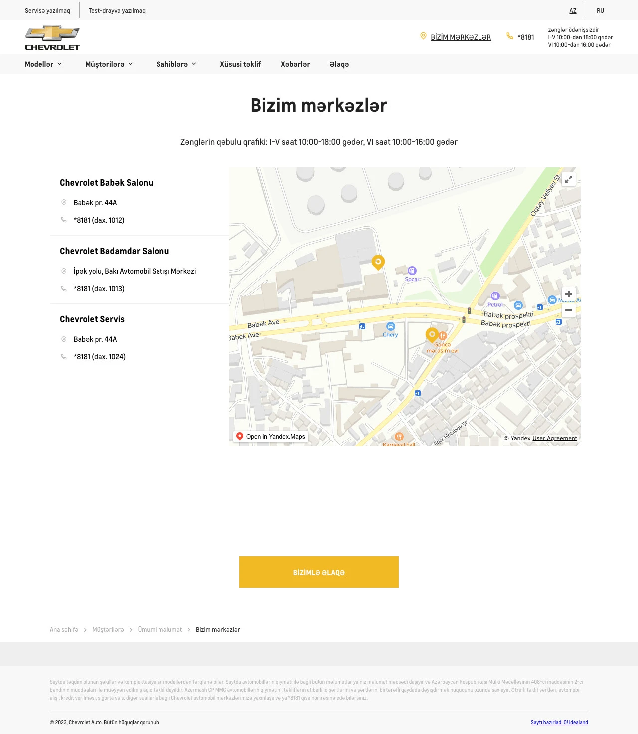638x734 pixels.
Task: Click the location pin icon in Chevrolet Servis
Action: click(64, 339)
